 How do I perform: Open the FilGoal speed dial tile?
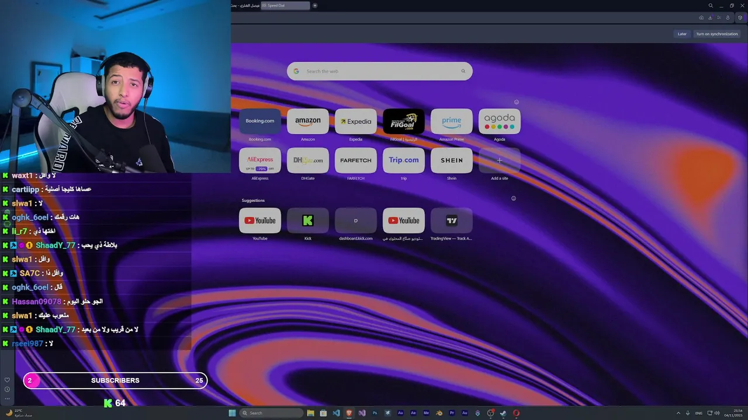pyautogui.click(x=404, y=121)
